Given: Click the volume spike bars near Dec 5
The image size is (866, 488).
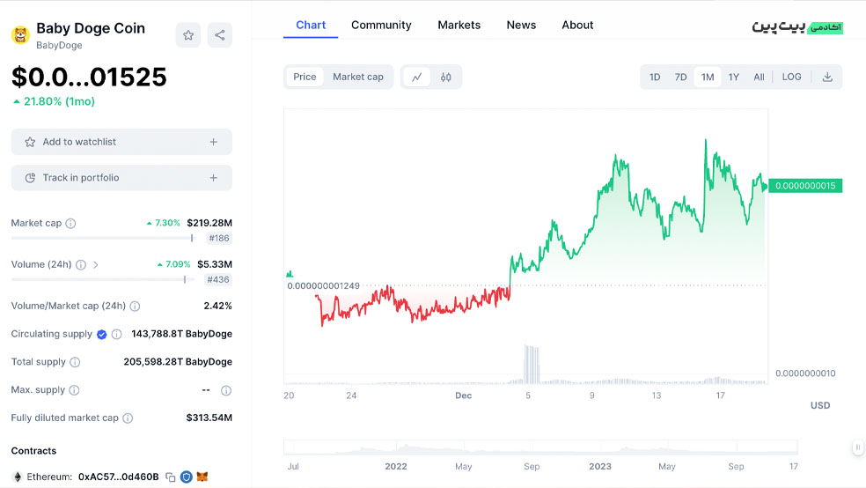Looking at the screenshot, I should [x=532, y=364].
